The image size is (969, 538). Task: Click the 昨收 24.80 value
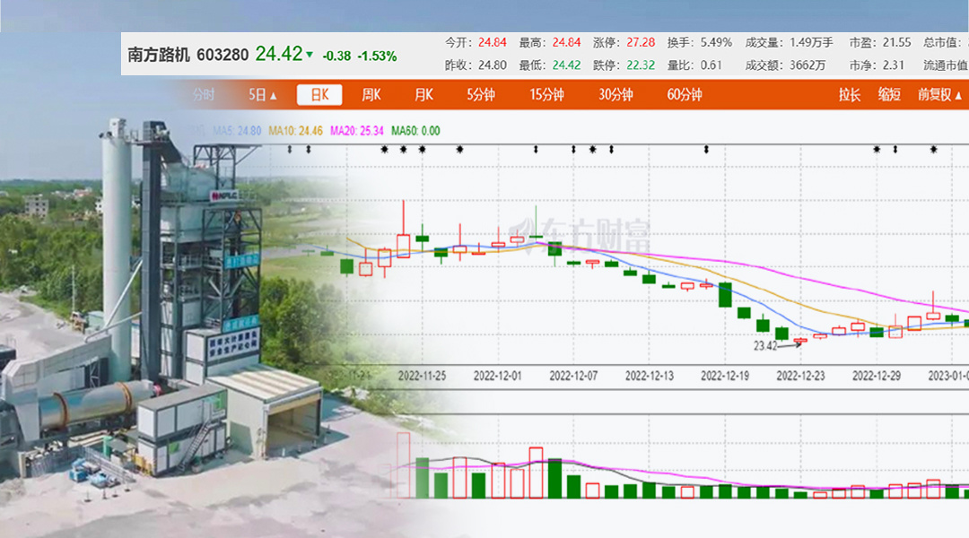point(492,65)
